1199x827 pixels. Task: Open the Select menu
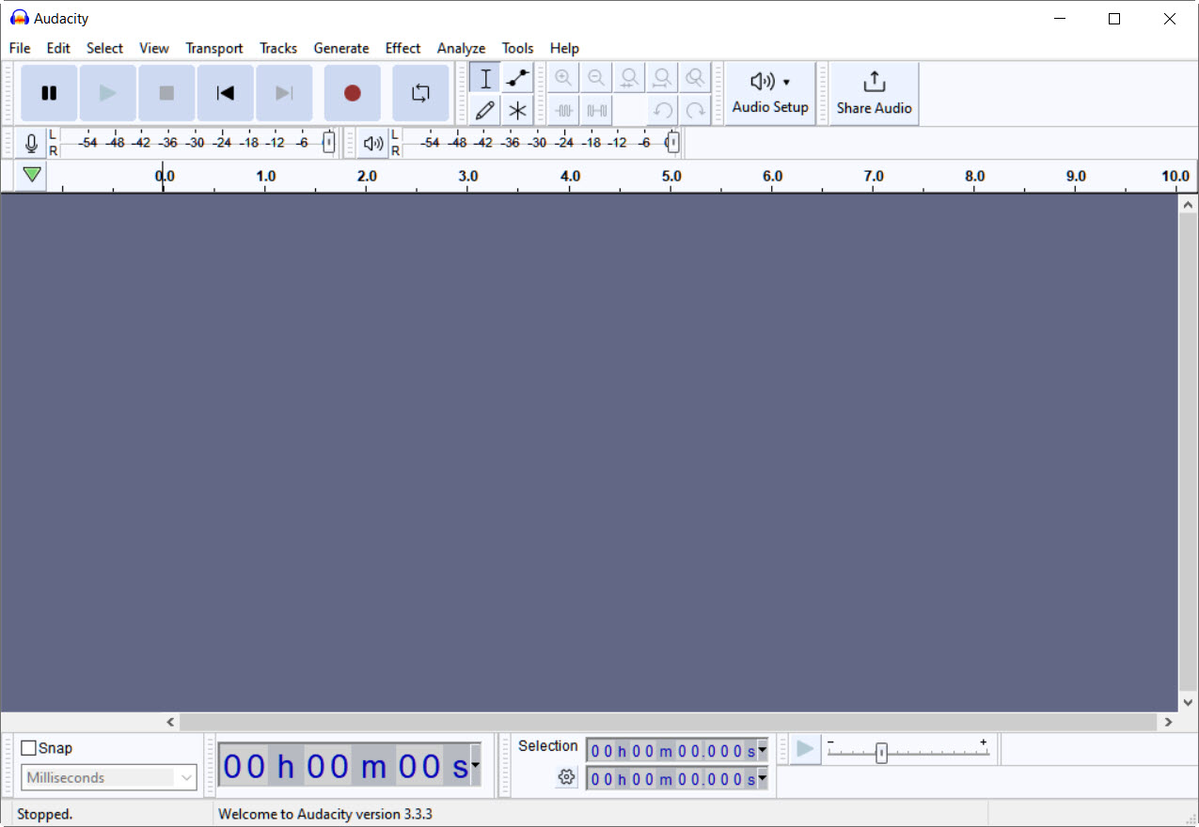(x=104, y=48)
